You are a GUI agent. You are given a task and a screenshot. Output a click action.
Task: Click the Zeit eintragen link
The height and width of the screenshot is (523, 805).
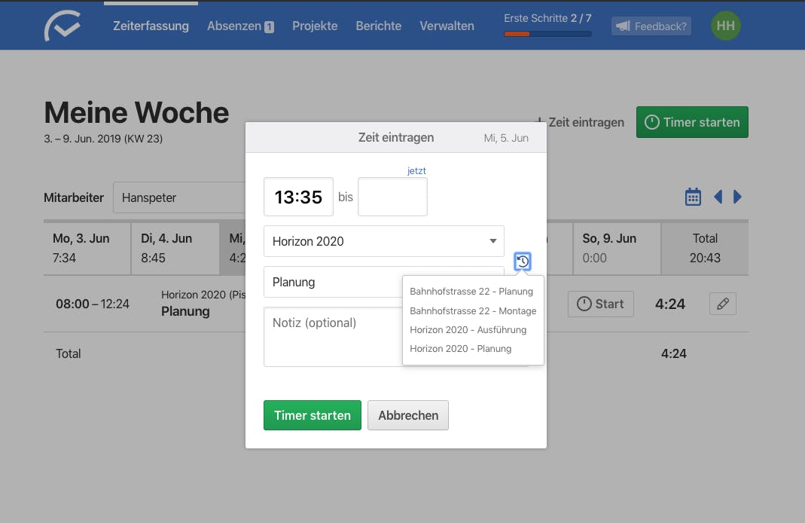(580, 122)
